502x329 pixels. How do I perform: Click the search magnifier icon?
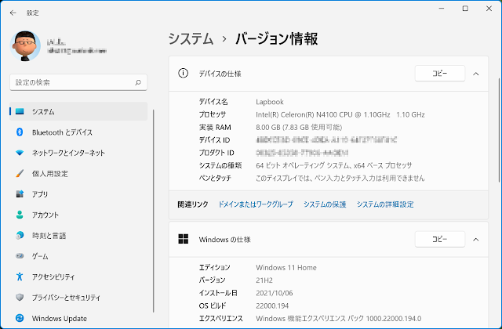pyautogui.click(x=138, y=82)
